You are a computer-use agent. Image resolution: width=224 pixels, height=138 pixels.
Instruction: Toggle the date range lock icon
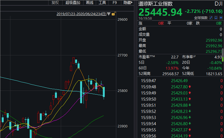coord(113,14)
